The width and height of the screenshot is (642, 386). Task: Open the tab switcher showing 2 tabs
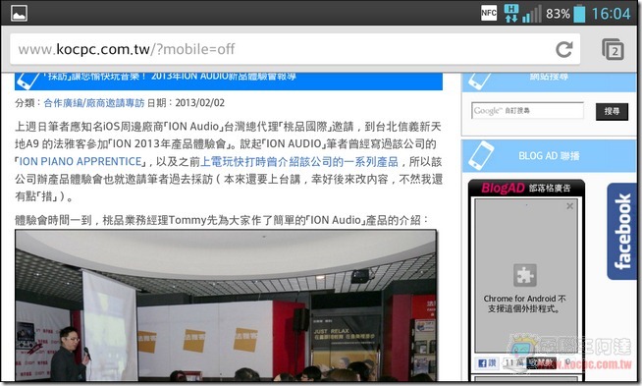coord(613,49)
